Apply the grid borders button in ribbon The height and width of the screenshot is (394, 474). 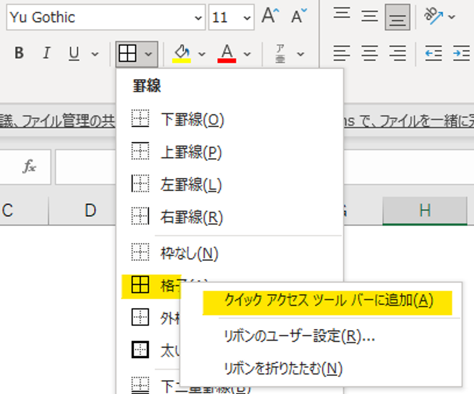pyautogui.click(x=128, y=53)
